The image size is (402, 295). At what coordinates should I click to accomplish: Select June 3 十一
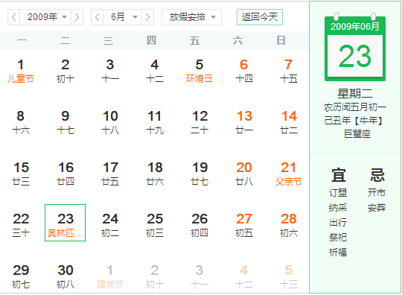coord(110,71)
